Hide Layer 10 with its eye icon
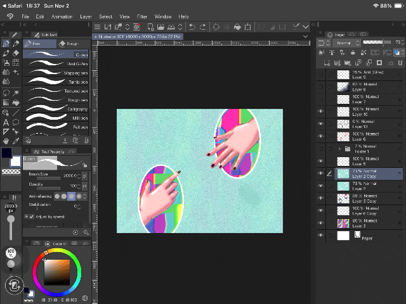Screen dimensions: 406x304 coord(320,110)
